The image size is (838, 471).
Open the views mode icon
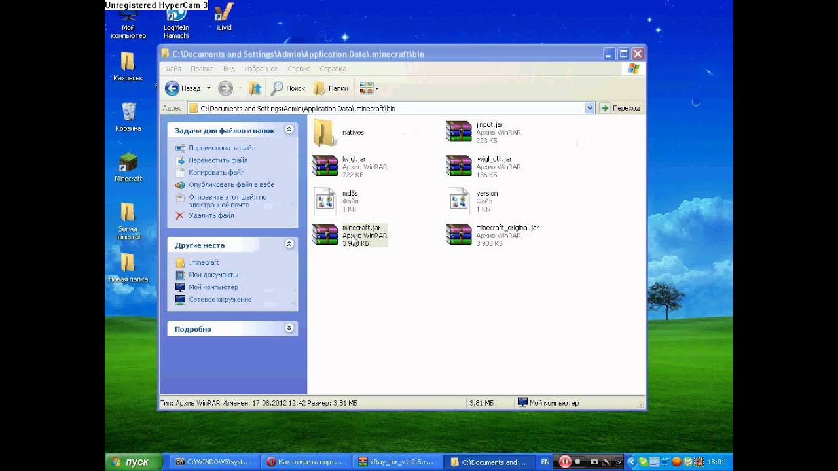point(366,88)
